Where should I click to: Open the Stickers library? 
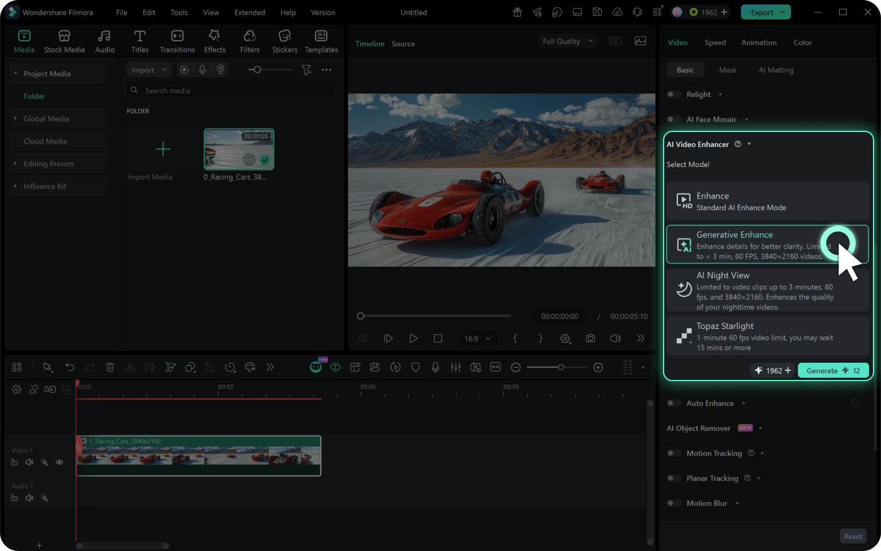[284, 42]
